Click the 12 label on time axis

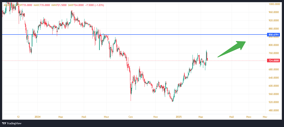[18, 117]
